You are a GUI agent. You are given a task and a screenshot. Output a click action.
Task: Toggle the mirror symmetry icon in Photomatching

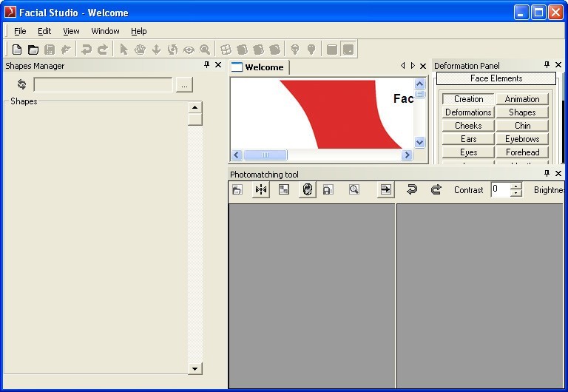[x=261, y=189]
